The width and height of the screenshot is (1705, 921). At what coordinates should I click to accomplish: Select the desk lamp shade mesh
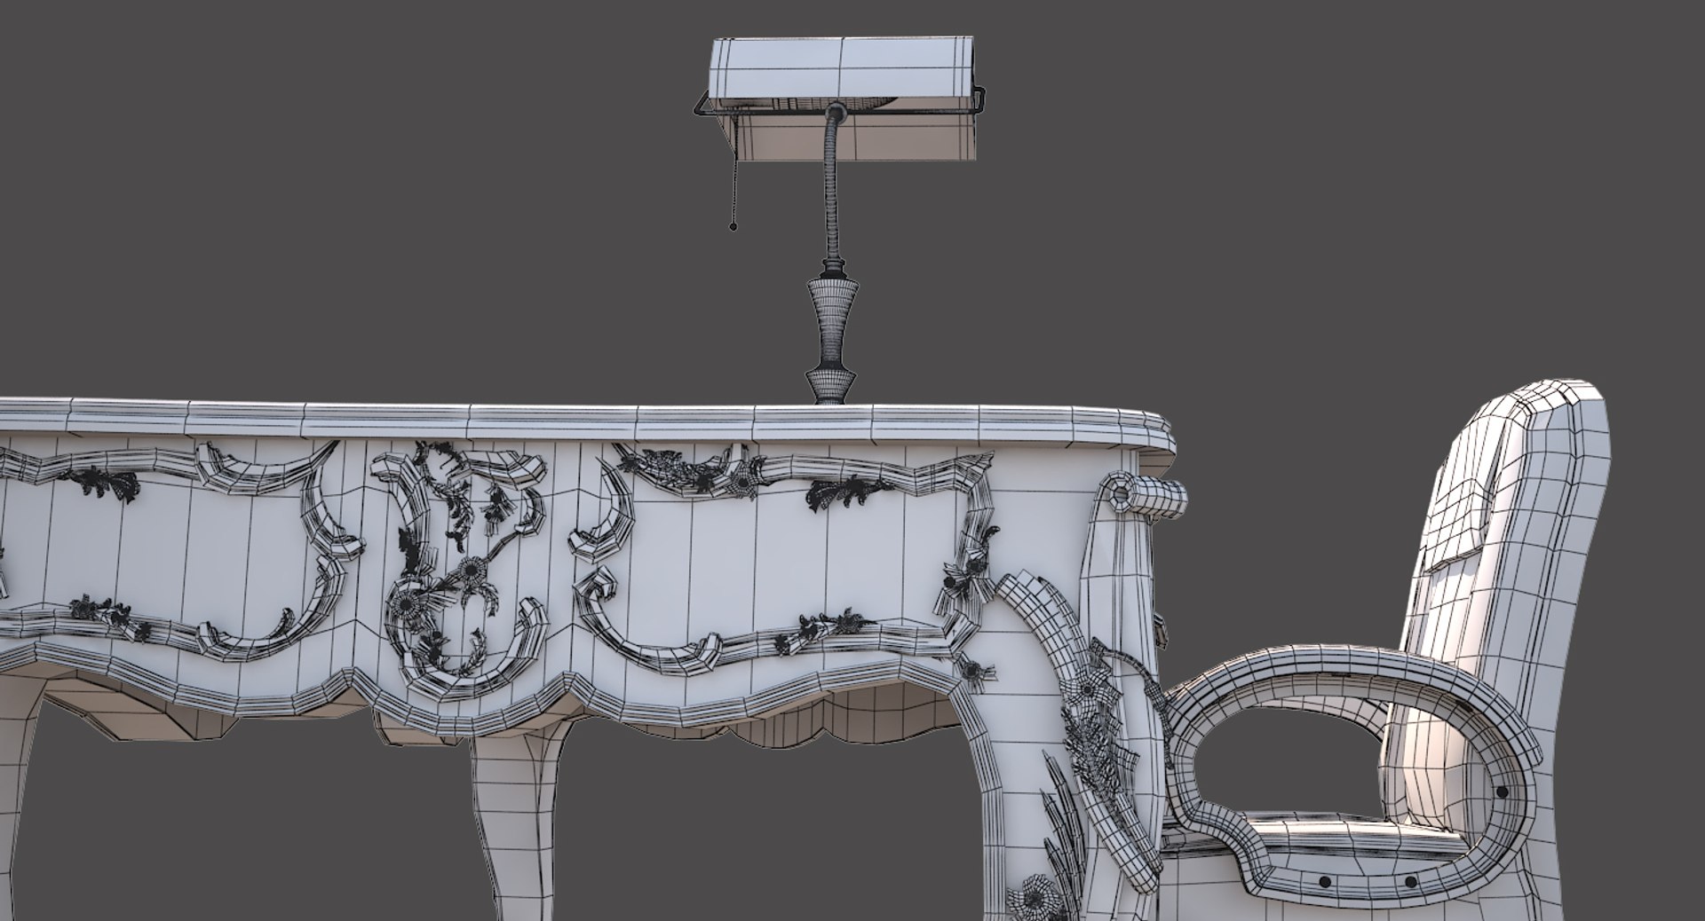click(845, 98)
